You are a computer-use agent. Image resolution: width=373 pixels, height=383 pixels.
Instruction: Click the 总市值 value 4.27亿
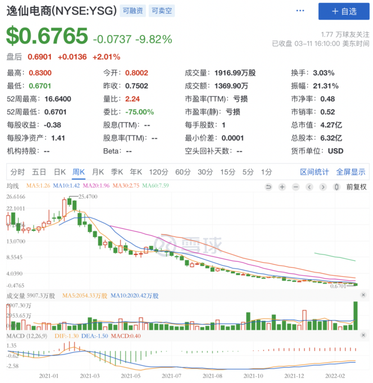331,125
